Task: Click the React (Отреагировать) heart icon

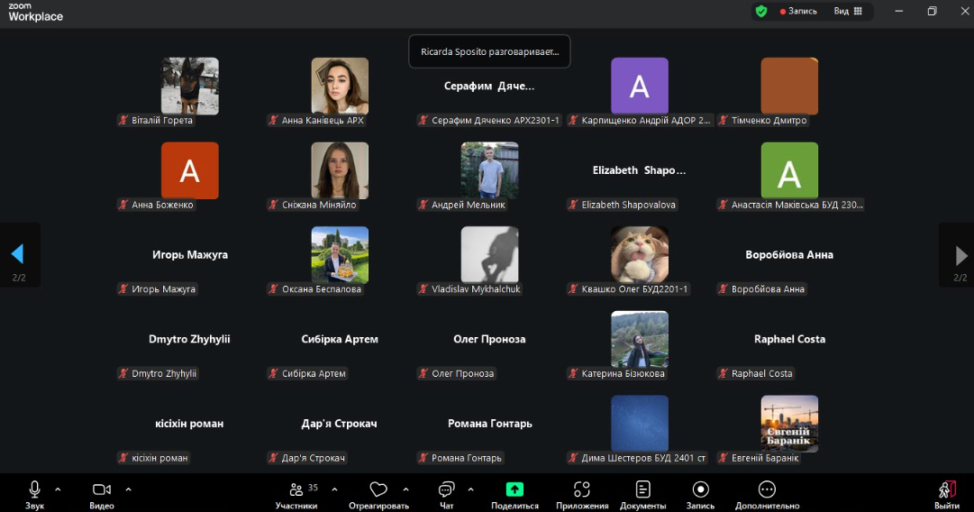Action: pos(378,489)
